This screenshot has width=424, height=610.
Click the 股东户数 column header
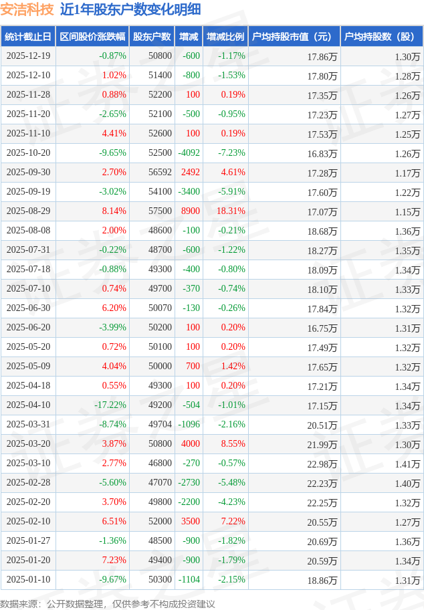152,37
